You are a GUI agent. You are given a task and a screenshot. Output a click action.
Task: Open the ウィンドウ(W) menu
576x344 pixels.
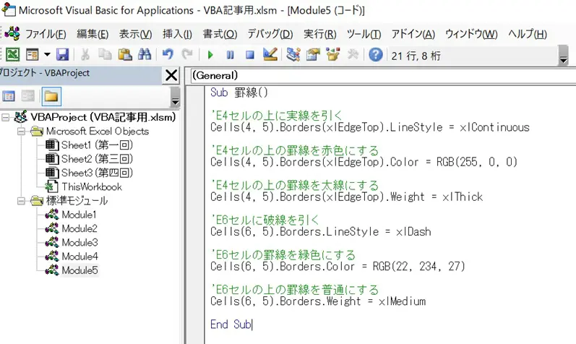[x=471, y=34]
